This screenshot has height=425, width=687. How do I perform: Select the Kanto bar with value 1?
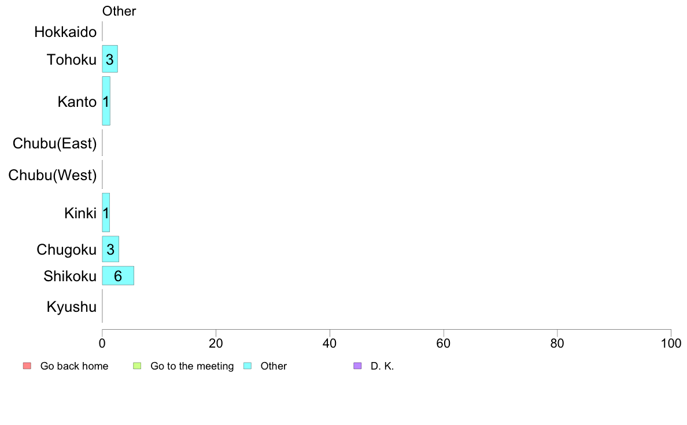tap(106, 101)
